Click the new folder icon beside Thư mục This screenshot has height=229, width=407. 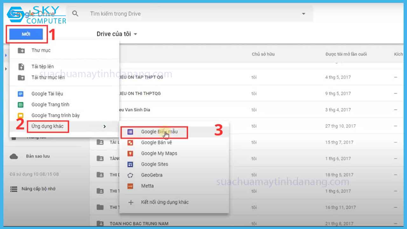pos(21,50)
